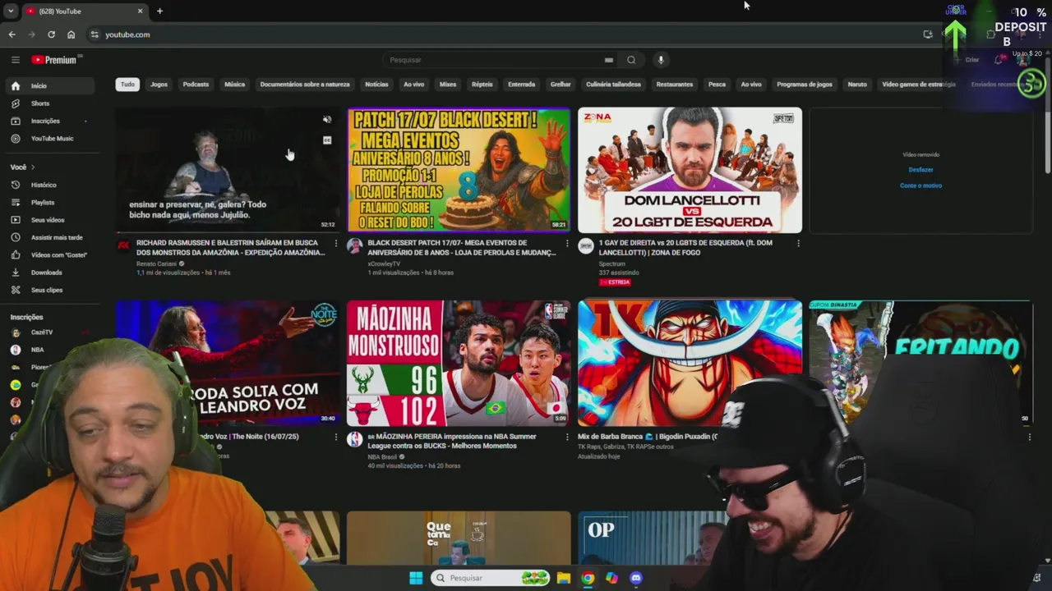Open Renato Cariani channel link
Screen dimensions: 1052x591
(156, 263)
